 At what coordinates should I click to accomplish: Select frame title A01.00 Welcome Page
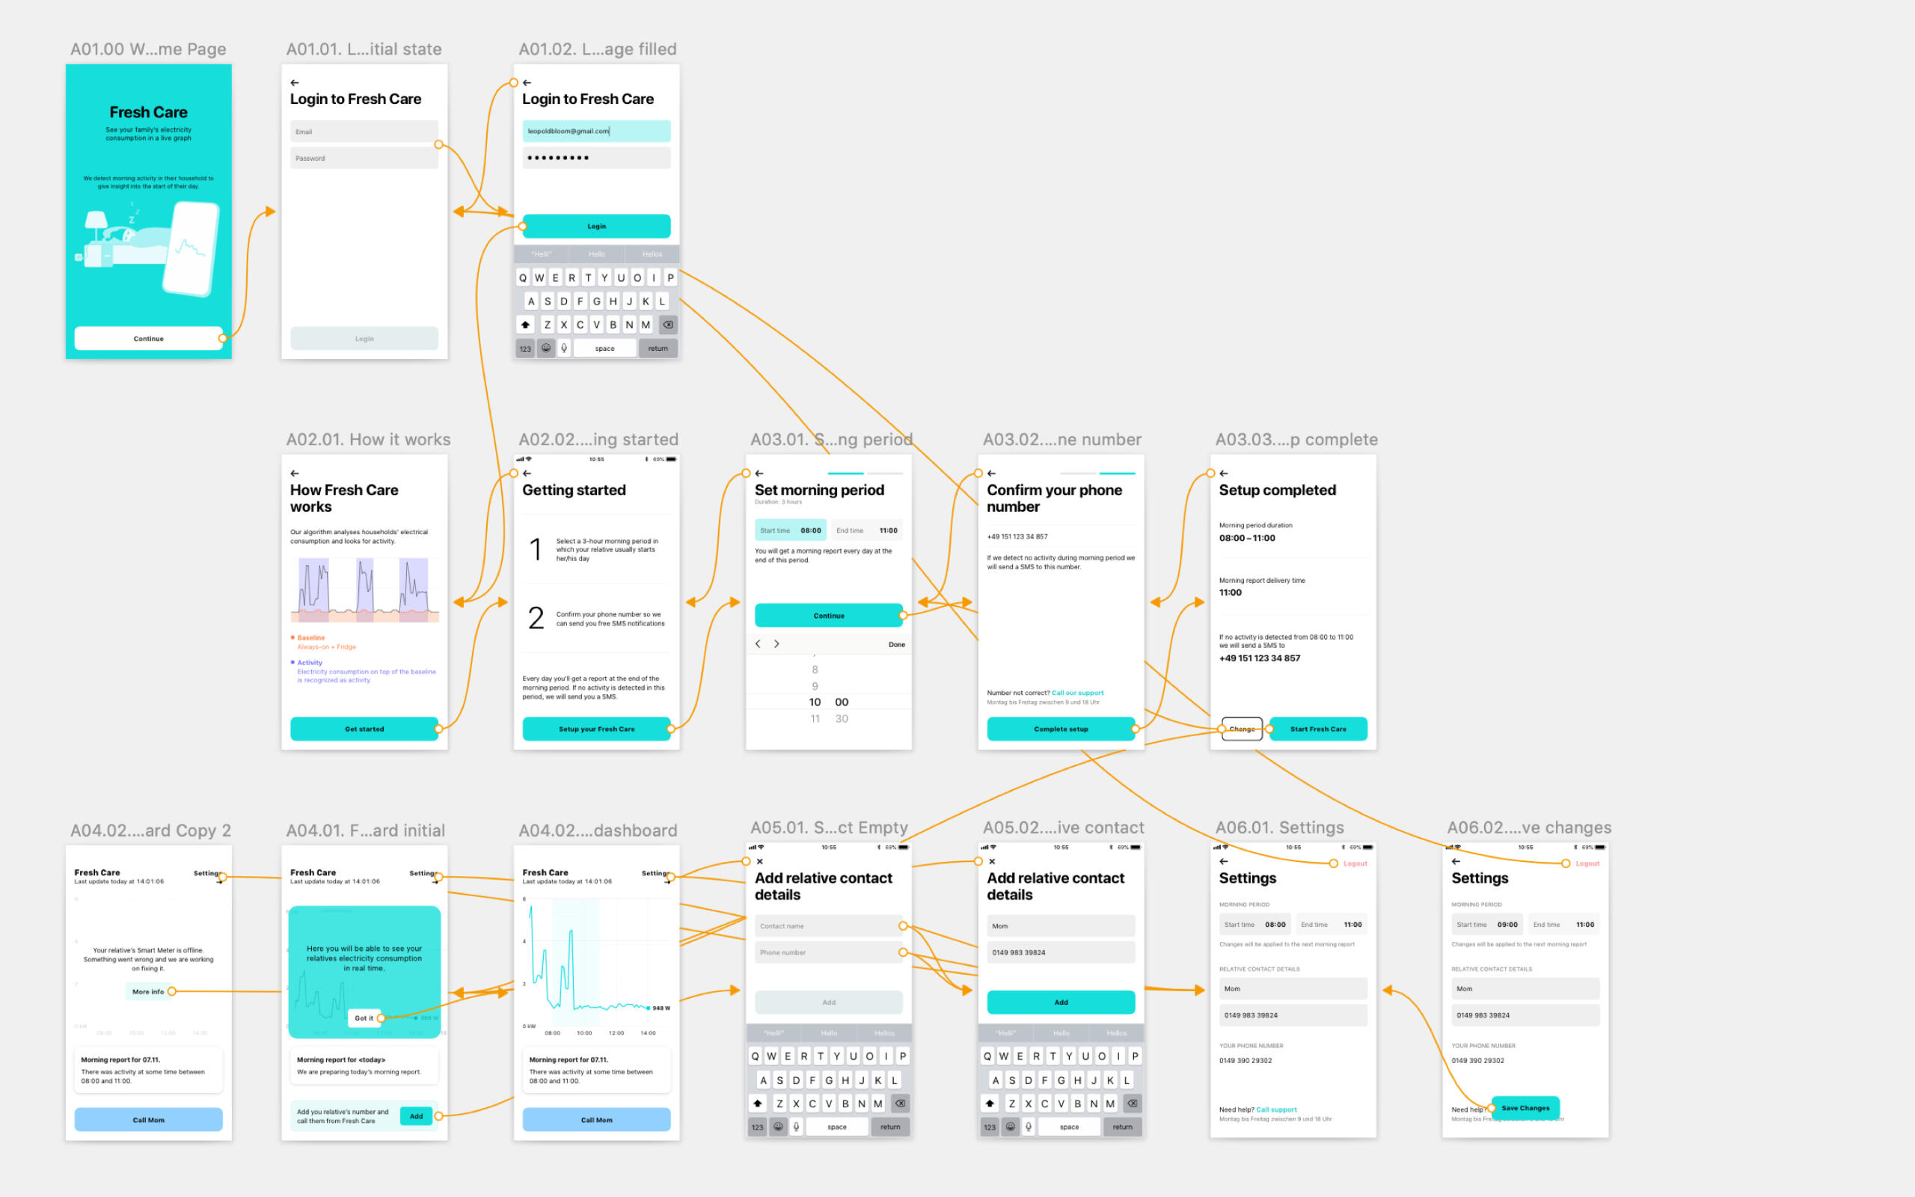148,49
